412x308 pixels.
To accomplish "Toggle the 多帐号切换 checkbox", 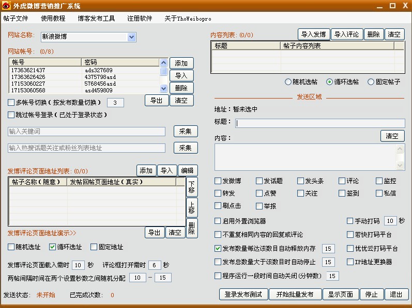I will [11, 102].
